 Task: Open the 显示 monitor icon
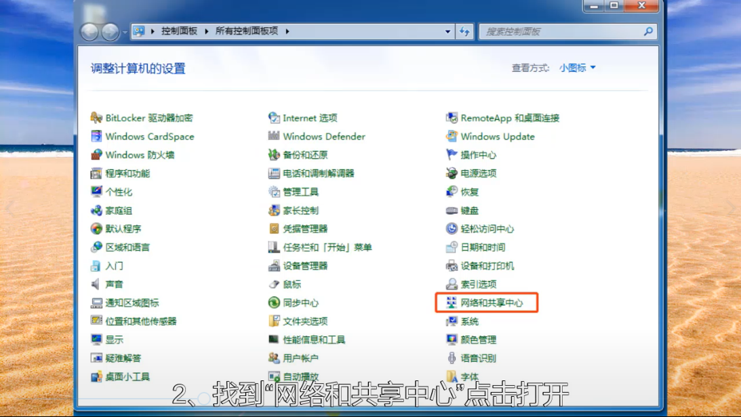pos(96,340)
